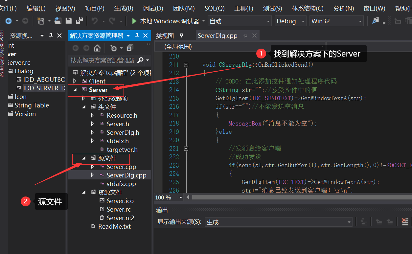412x254 pixels.
Task: Open the 100% zoom level control
Action: tap(168, 197)
